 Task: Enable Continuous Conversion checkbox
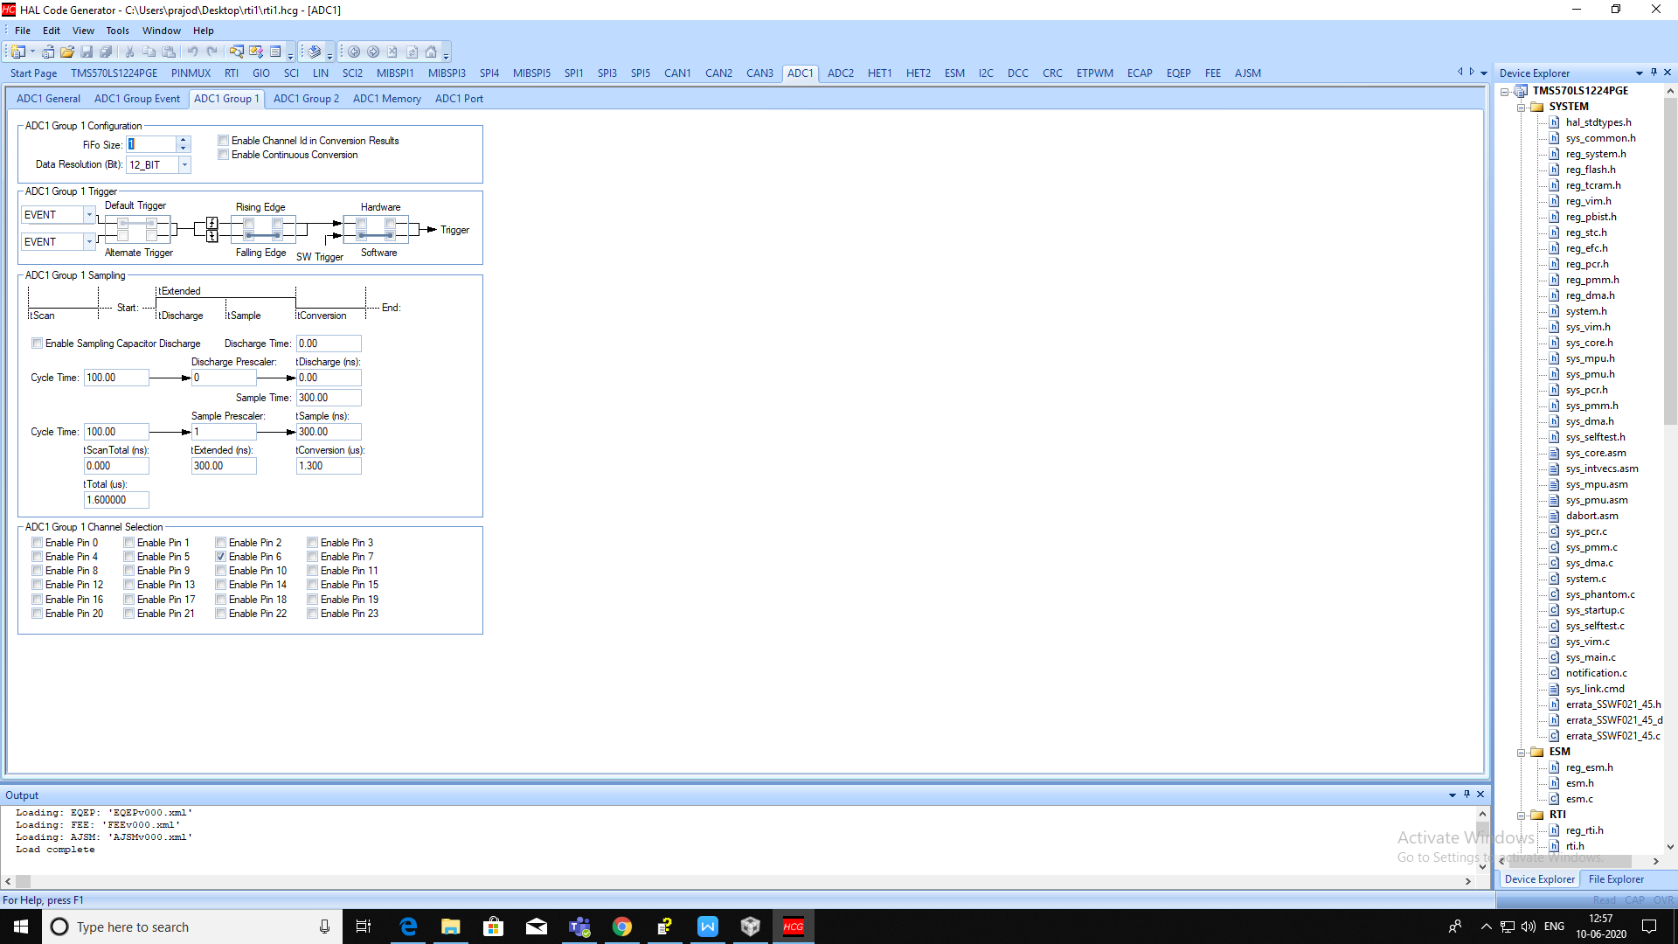[x=224, y=155]
